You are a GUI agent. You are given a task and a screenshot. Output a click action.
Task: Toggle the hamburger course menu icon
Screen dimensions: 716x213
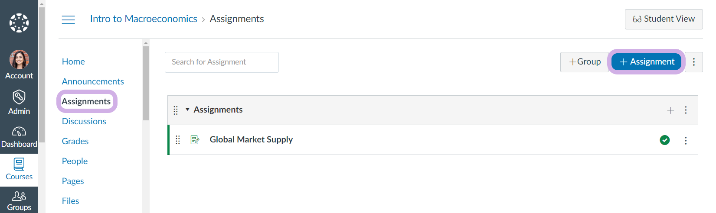68,19
